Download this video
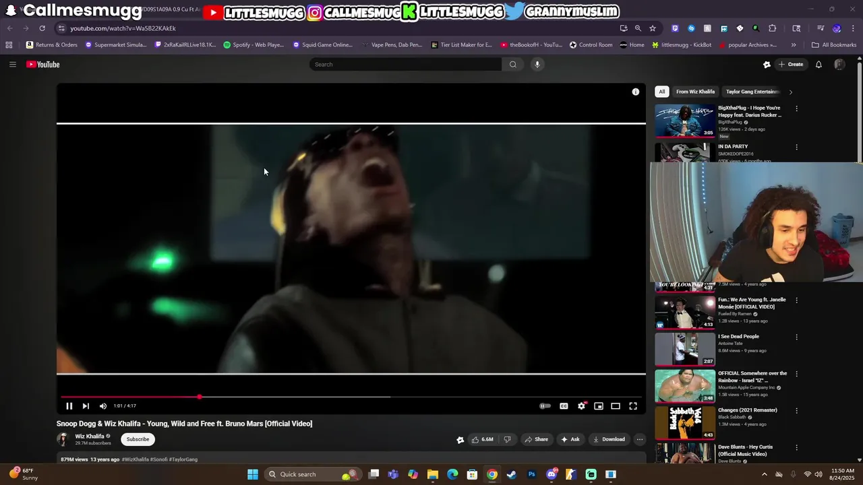The image size is (863, 485). [609, 439]
